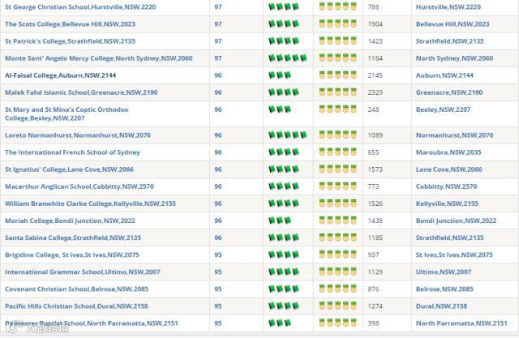Click the Ultimo, NSW, 2007 location link
519x338 pixels.
(x=444, y=272)
